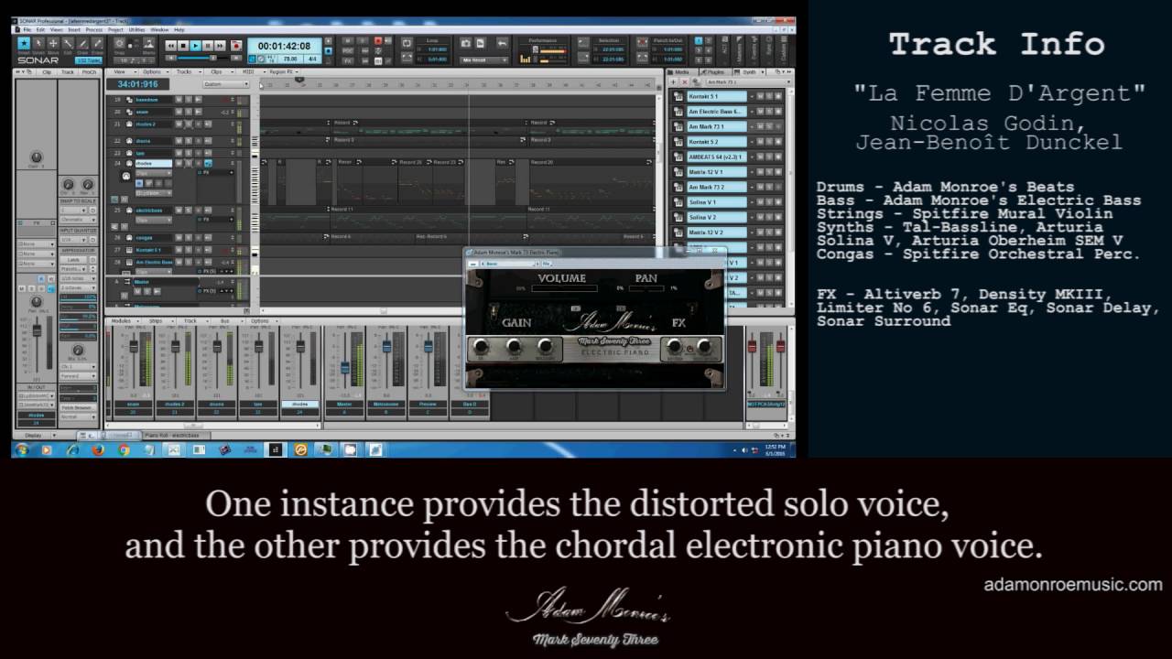Stop playback in the transport
Viewport: 1172px width, 659px height.
[183, 46]
